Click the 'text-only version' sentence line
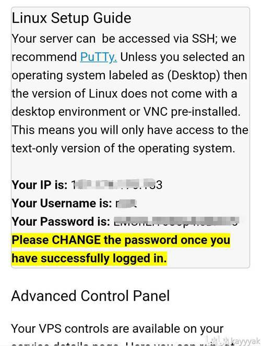The height and width of the screenshot is (346, 261). [123, 149]
